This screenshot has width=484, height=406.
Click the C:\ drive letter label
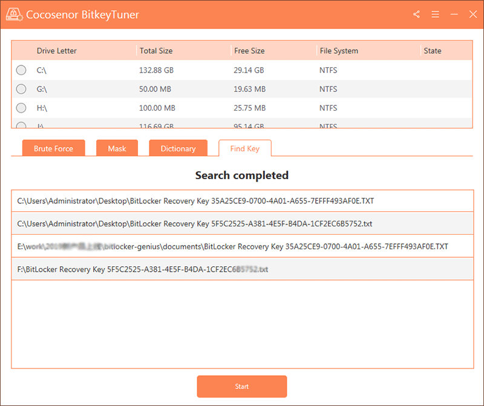coord(41,70)
